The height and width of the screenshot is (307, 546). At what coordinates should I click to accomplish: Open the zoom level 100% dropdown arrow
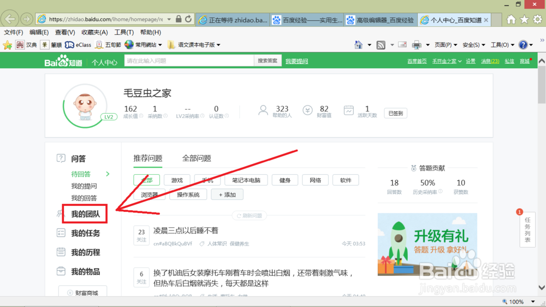click(533, 302)
